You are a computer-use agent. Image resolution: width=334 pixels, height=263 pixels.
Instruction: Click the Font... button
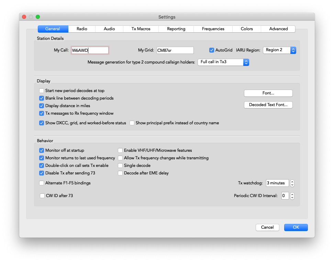point(268,93)
